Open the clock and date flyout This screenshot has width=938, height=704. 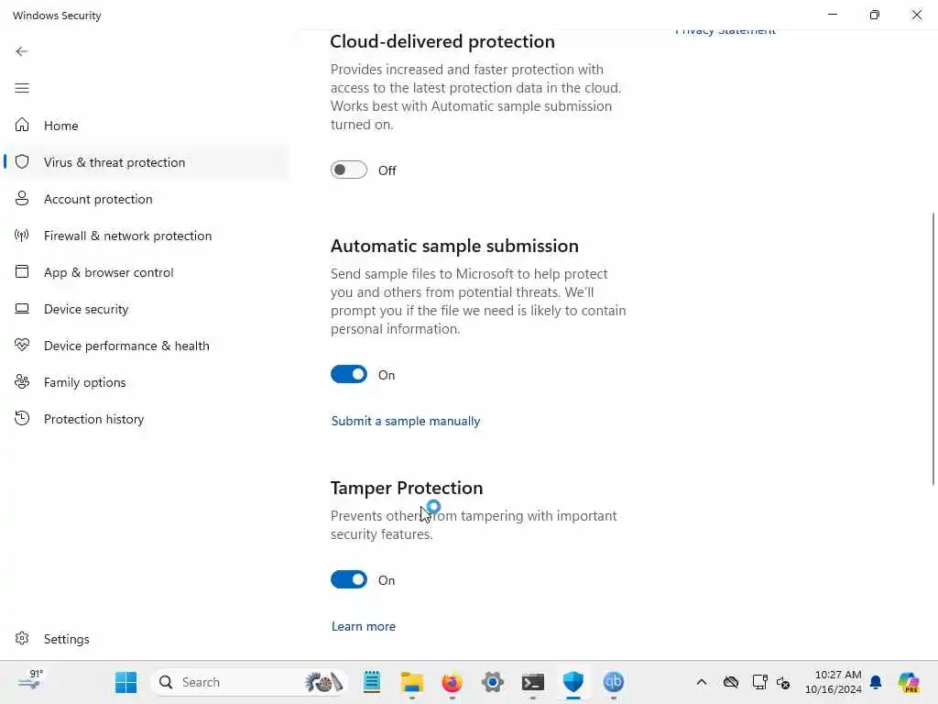(x=833, y=682)
